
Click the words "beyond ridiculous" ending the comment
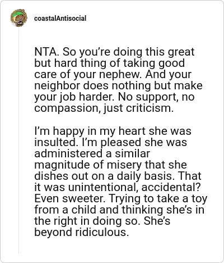(82, 232)
